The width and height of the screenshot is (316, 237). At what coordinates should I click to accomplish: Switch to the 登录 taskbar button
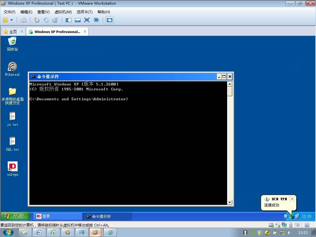57,216
